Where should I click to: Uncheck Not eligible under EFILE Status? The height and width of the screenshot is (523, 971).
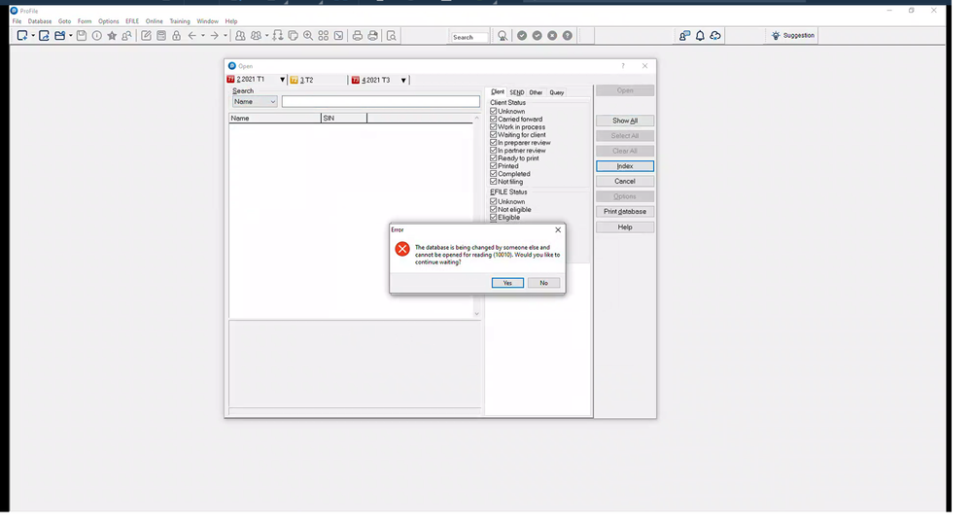point(494,209)
